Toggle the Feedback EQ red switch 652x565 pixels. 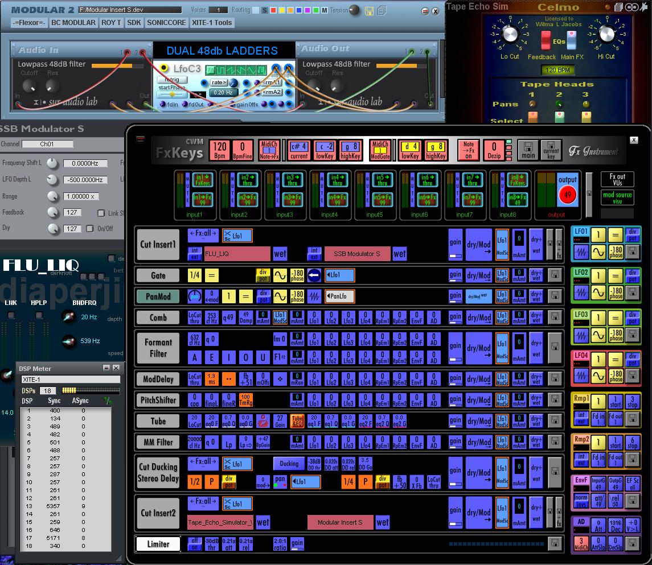click(x=545, y=41)
